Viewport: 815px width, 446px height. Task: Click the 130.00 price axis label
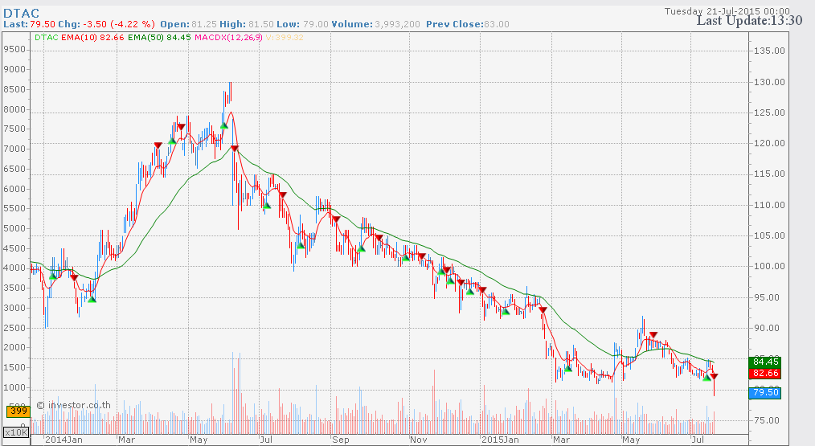click(x=769, y=82)
